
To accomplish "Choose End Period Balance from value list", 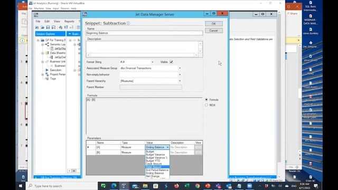I will point(157,170).
